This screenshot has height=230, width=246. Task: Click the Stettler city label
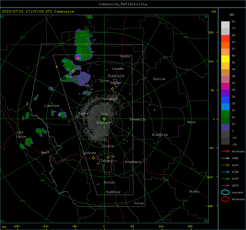point(159,79)
